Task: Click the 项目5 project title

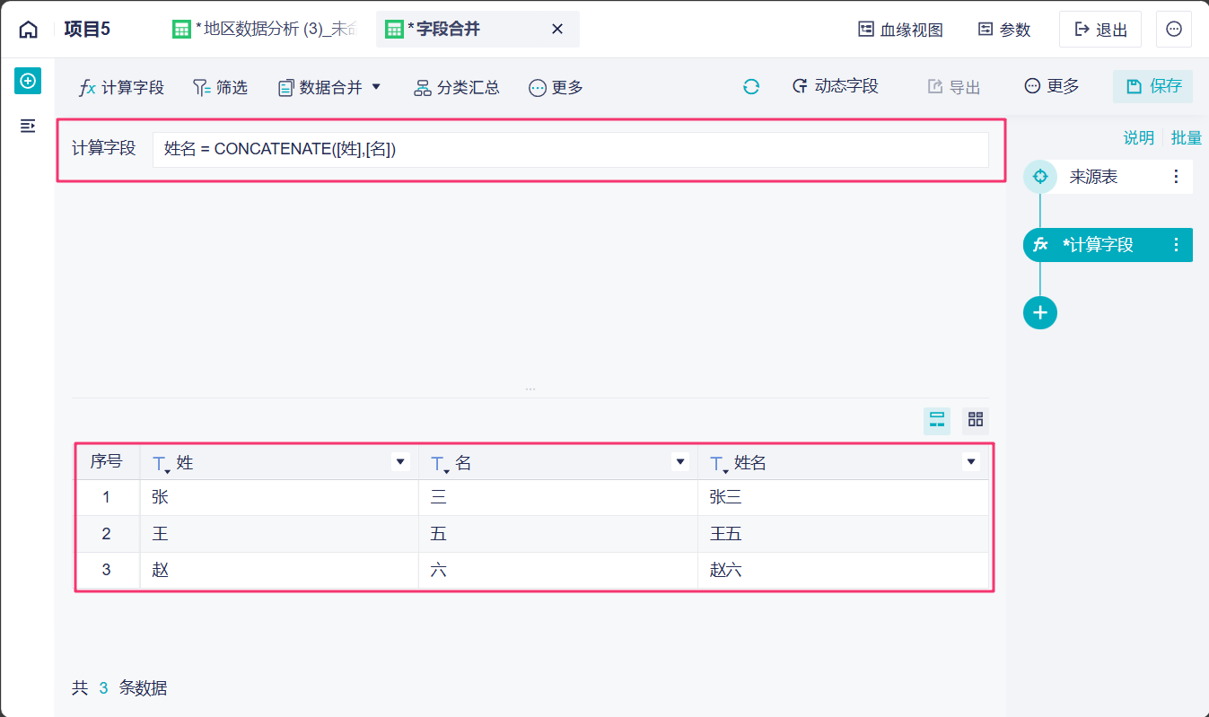Action: coord(87,29)
